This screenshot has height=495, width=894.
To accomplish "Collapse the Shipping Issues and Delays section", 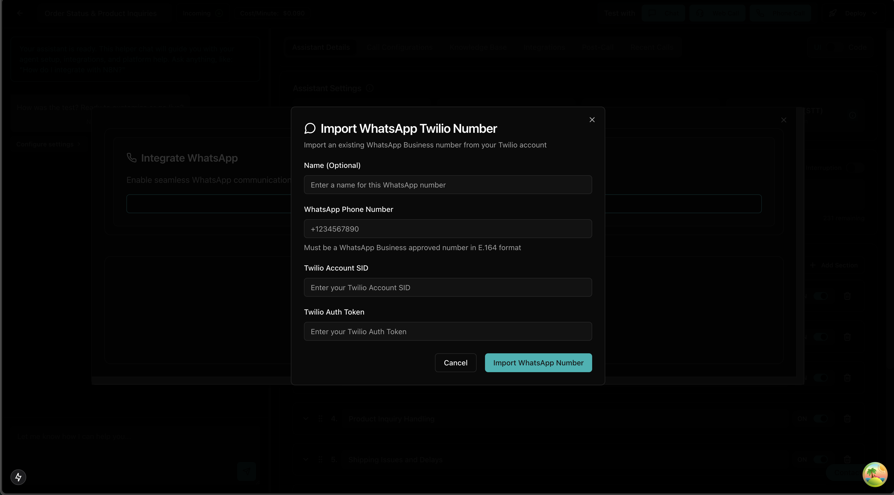I will tap(306, 459).
